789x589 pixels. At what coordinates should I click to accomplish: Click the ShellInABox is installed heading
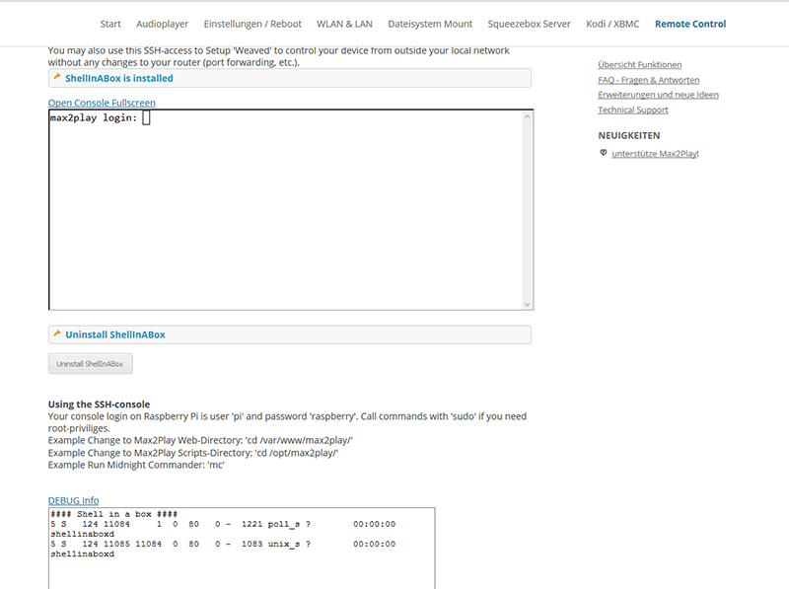[119, 78]
